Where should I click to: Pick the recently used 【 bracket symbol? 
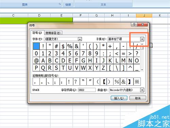coord(103,82)
